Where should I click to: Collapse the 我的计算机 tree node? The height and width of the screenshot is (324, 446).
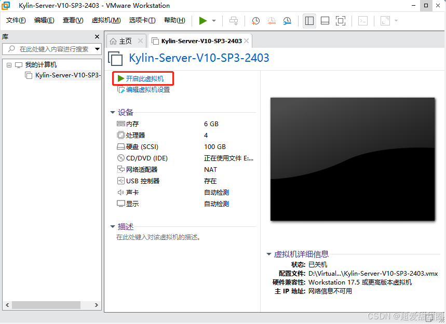click(x=9, y=65)
